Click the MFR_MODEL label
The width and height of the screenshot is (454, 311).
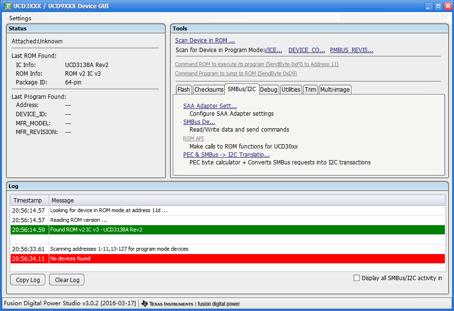coord(33,123)
